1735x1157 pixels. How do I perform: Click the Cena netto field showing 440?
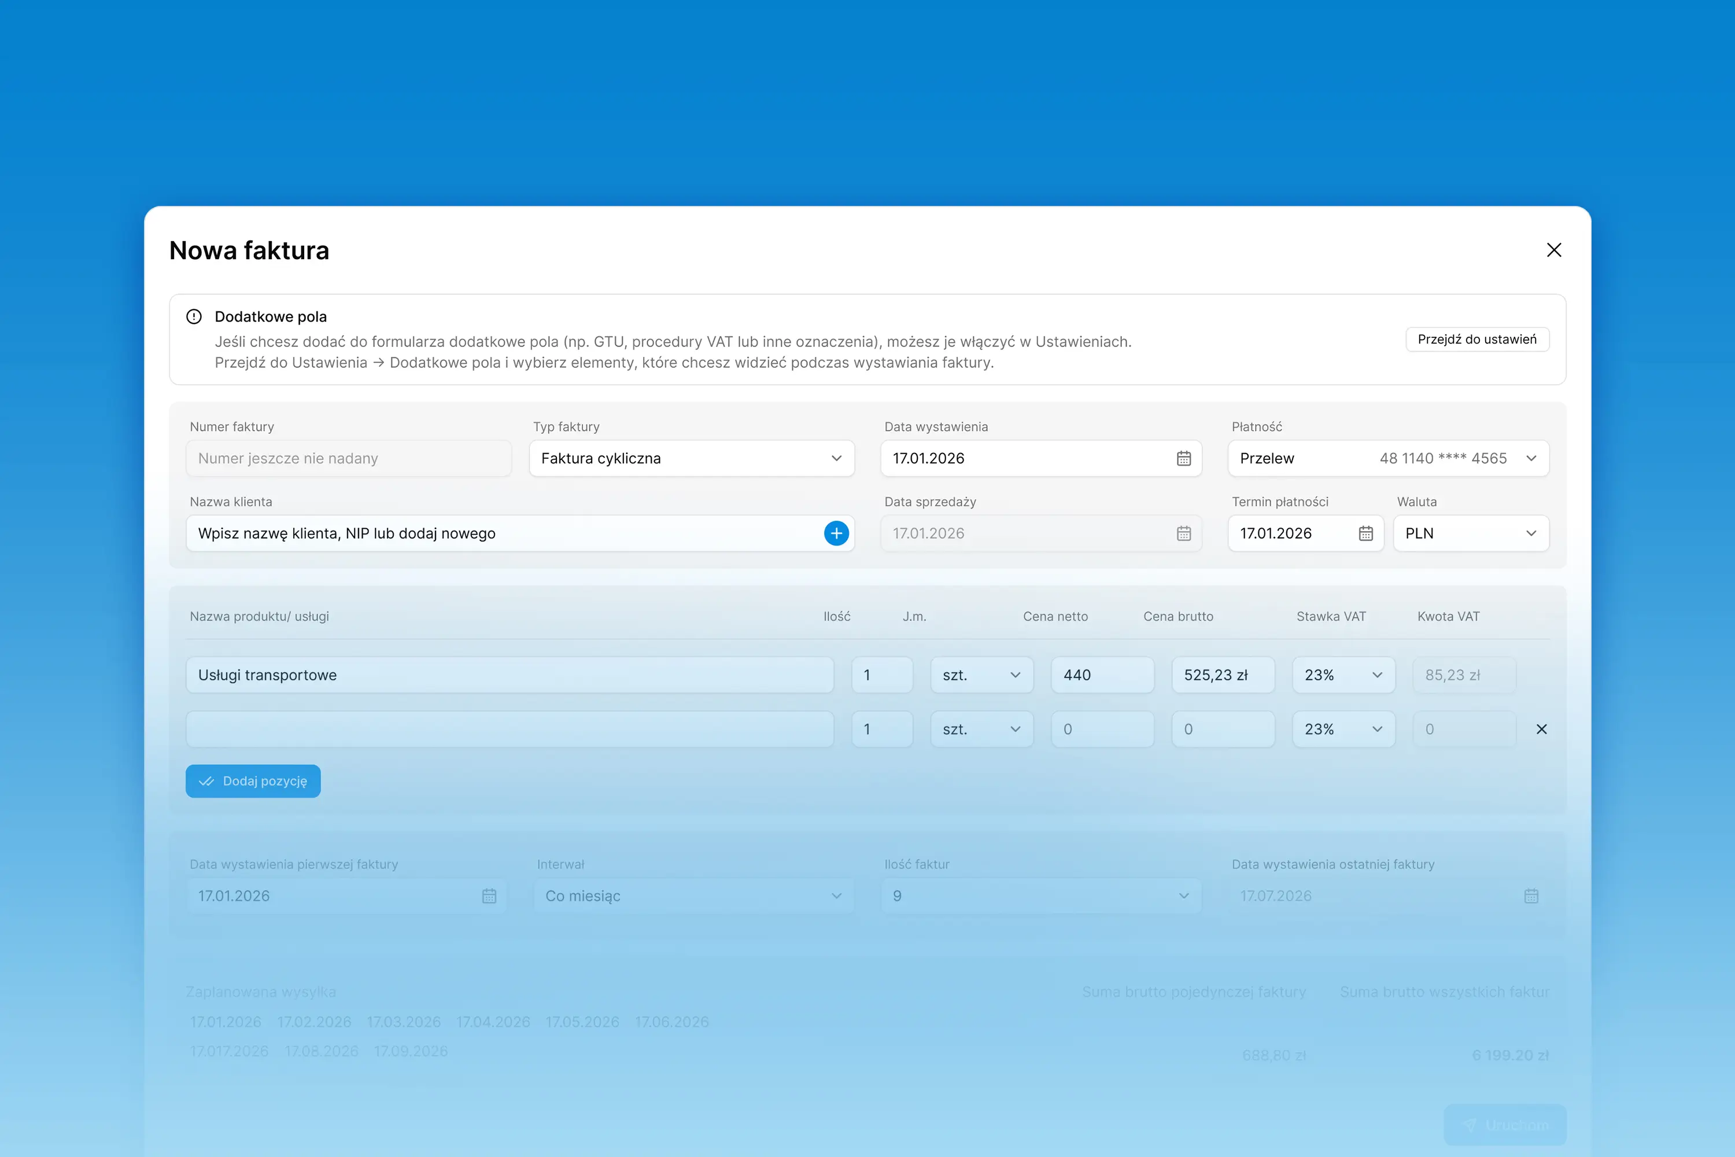coord(1101,675)
